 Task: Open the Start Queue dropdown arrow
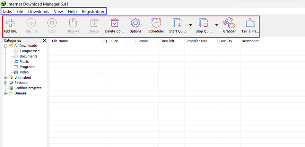coord(190,25)
